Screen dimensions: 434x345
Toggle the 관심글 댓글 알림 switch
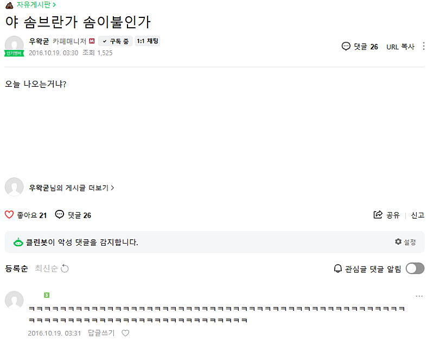[415, 269]
